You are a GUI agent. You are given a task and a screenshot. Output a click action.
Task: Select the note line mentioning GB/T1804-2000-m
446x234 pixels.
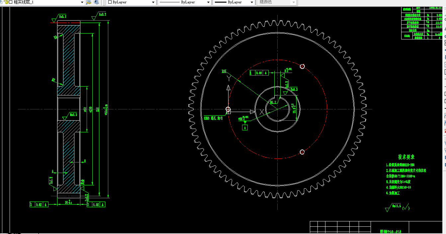[x=400, y=176]
